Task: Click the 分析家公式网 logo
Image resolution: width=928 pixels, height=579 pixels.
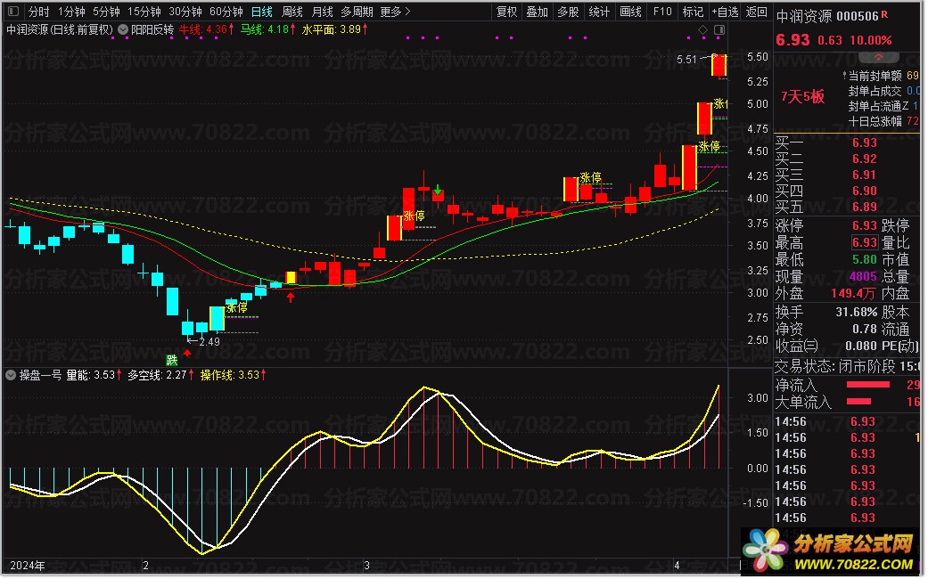Action: [x=832, y=551]
